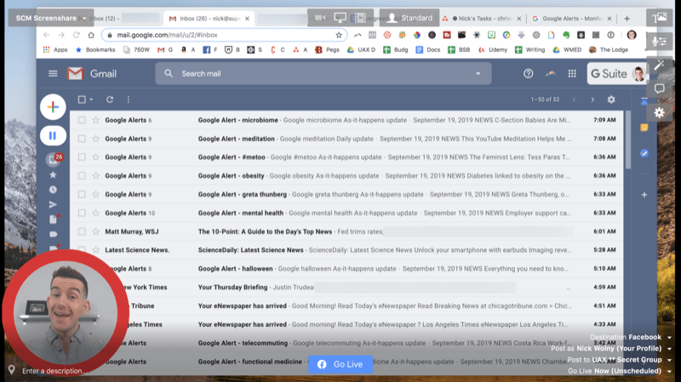The image size is (681, 382).
Task: Check the Google Alert greta thunberg email
Action: [x=82, y=195]
